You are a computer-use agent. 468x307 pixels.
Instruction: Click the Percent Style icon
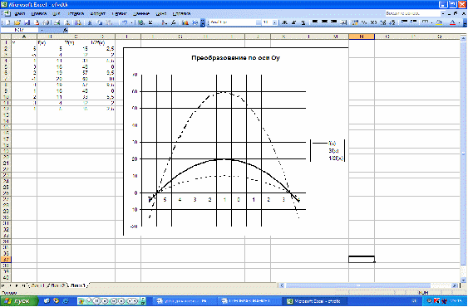point(364,22)
